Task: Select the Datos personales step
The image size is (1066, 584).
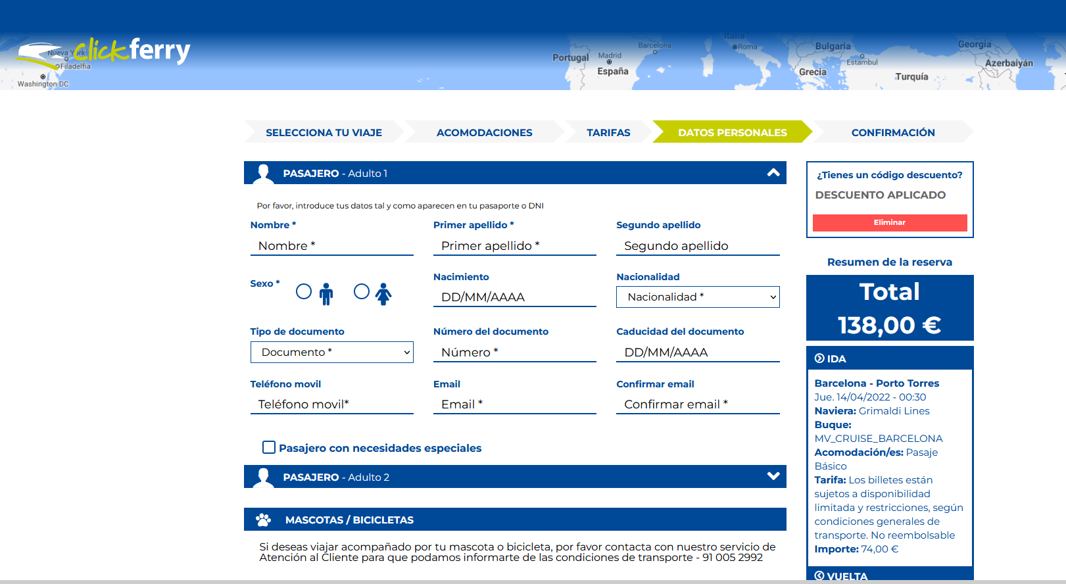Action: tap(733, 132)
